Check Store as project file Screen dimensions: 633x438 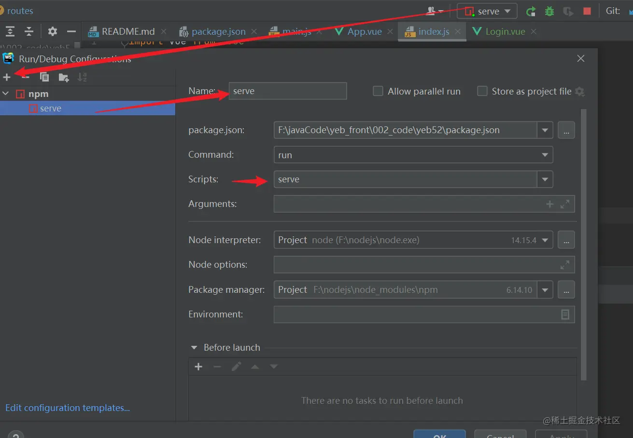point(482,91)
